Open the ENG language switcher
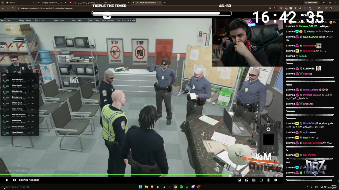Screen dimensions: 339x190 coord(317,187)
